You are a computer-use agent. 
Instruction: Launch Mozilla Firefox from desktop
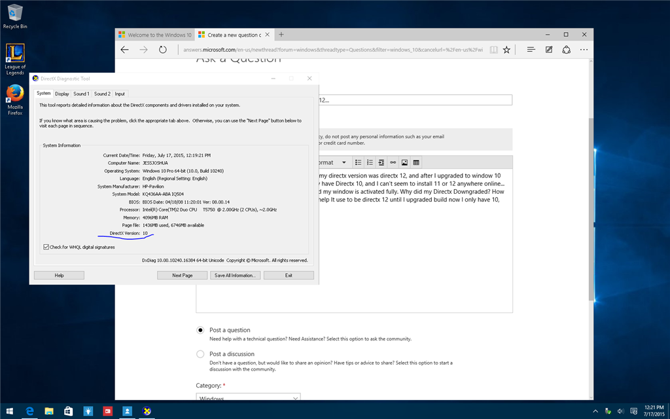(x=15, y=100)
